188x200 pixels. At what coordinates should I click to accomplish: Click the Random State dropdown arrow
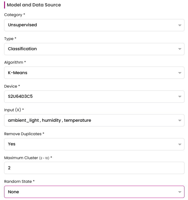coord(180,192)
